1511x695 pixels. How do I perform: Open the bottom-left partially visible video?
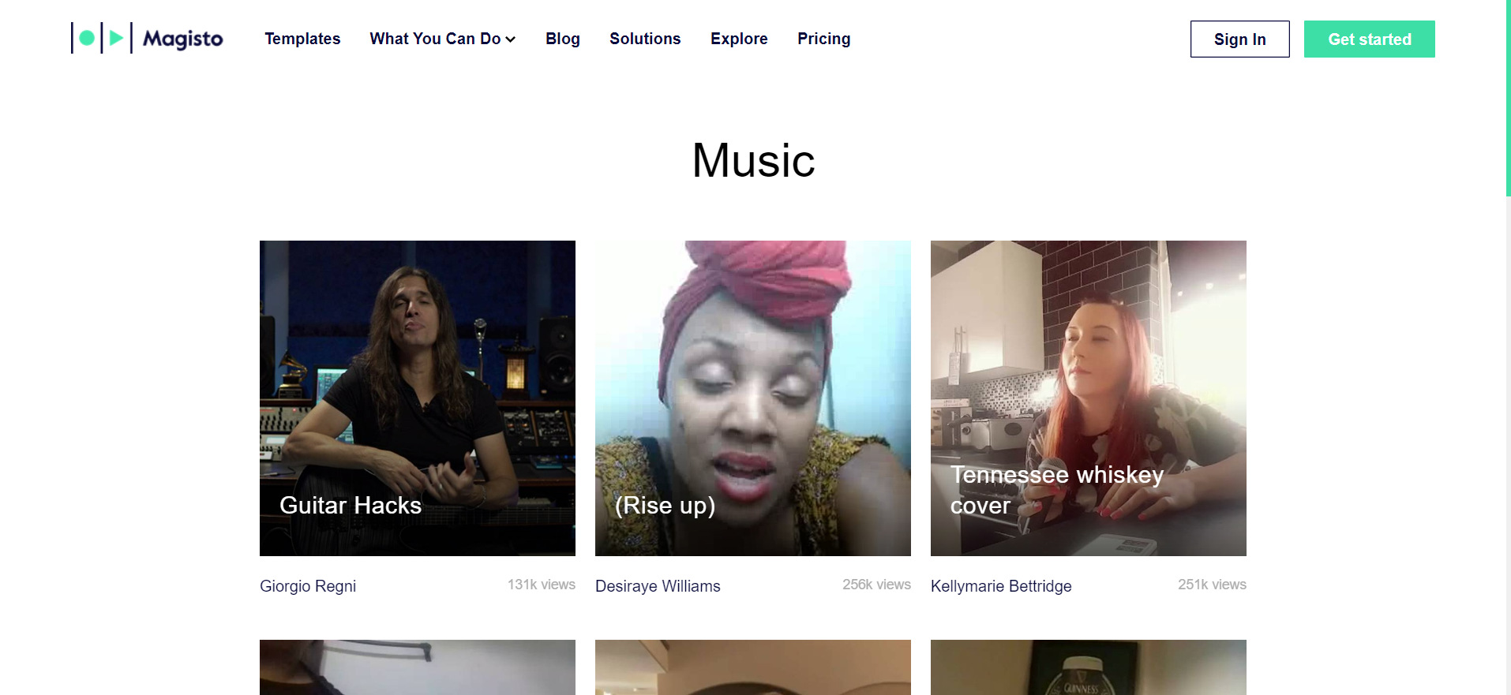417,667
